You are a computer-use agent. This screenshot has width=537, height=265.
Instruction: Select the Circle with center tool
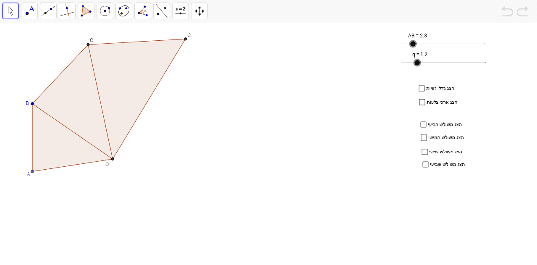click(105, 11)
